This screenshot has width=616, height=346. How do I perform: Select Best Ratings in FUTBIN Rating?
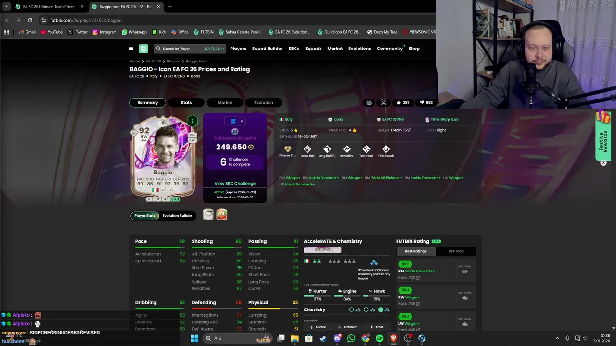pyautogui.click(x=416, y=251)
